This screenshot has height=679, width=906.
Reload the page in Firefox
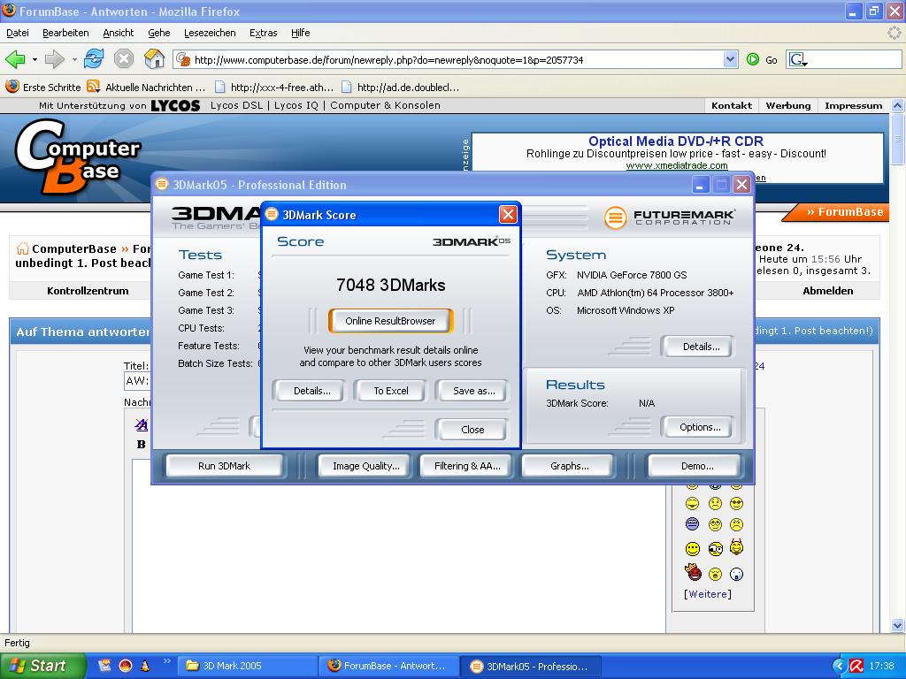point(94,59)
